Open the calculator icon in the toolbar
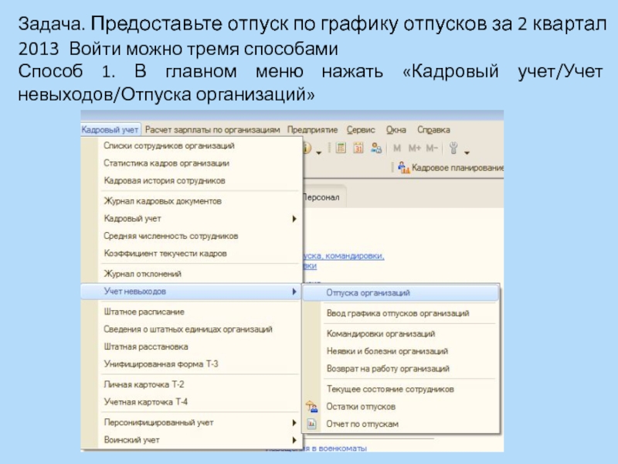 [x=341, y=148]
